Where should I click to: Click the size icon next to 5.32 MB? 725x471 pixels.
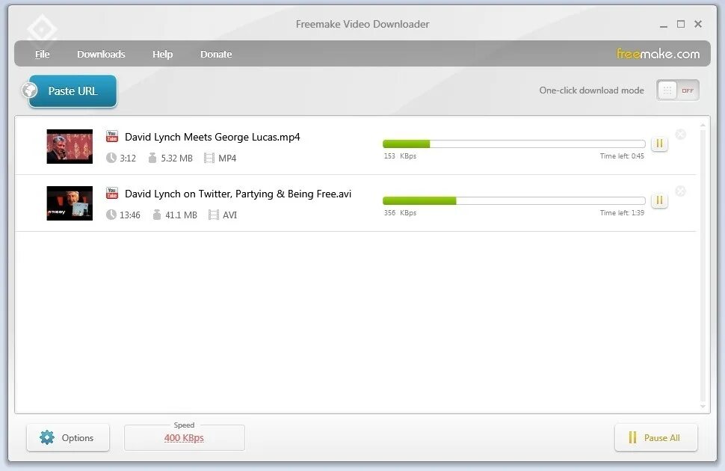point(152,158)
